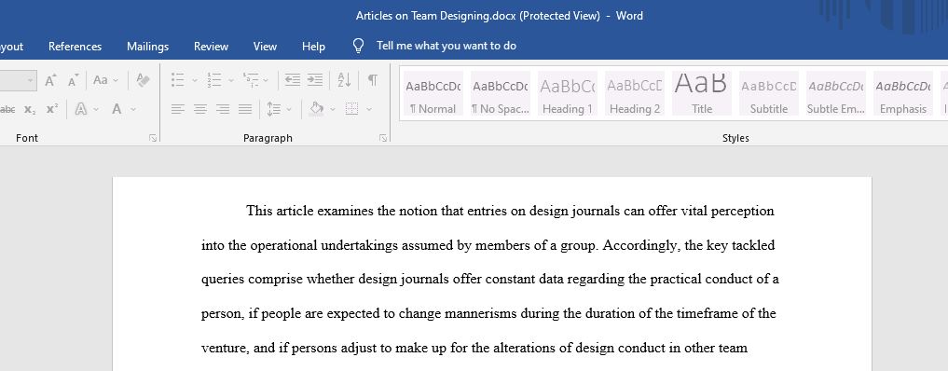Open the Layout ribbon tab
Screen dimensions: 948x371
pyautogui.click(x=11, y=47)
